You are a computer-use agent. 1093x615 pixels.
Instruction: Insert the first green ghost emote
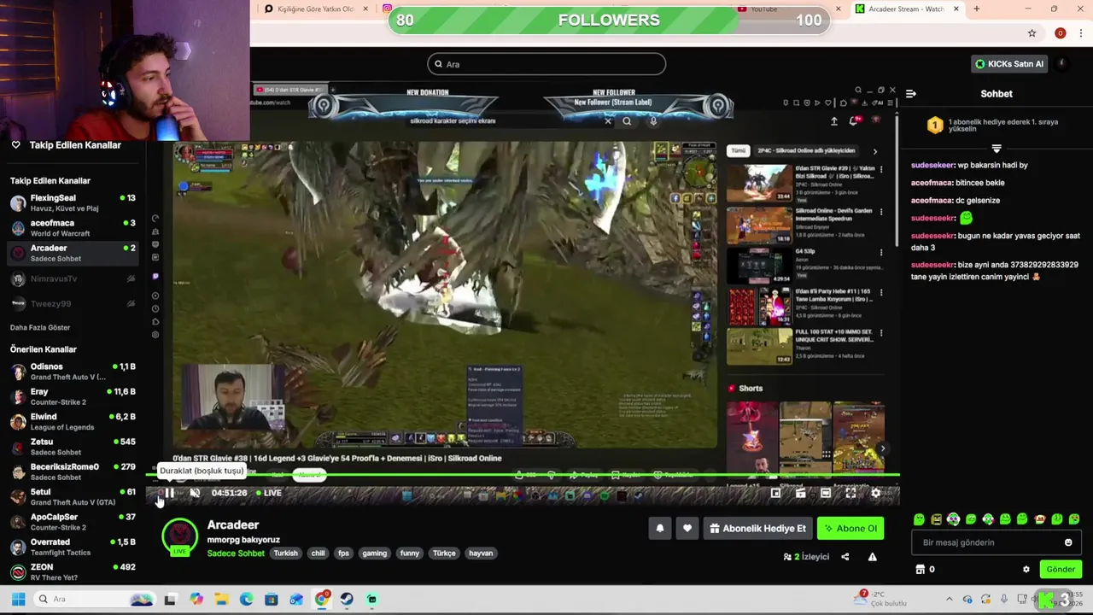[919, 519]
